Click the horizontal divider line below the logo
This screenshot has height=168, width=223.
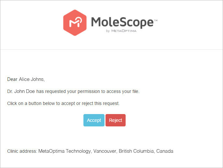pyautogui.click(x=112, y=49)
